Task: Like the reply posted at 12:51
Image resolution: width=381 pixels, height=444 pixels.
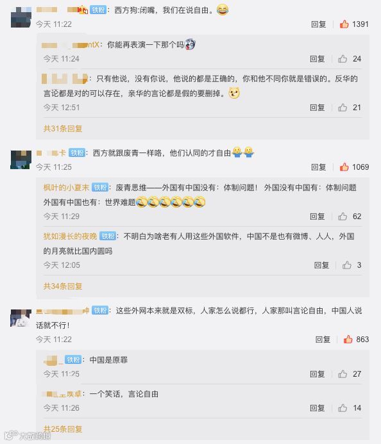Action: [343, 108]
